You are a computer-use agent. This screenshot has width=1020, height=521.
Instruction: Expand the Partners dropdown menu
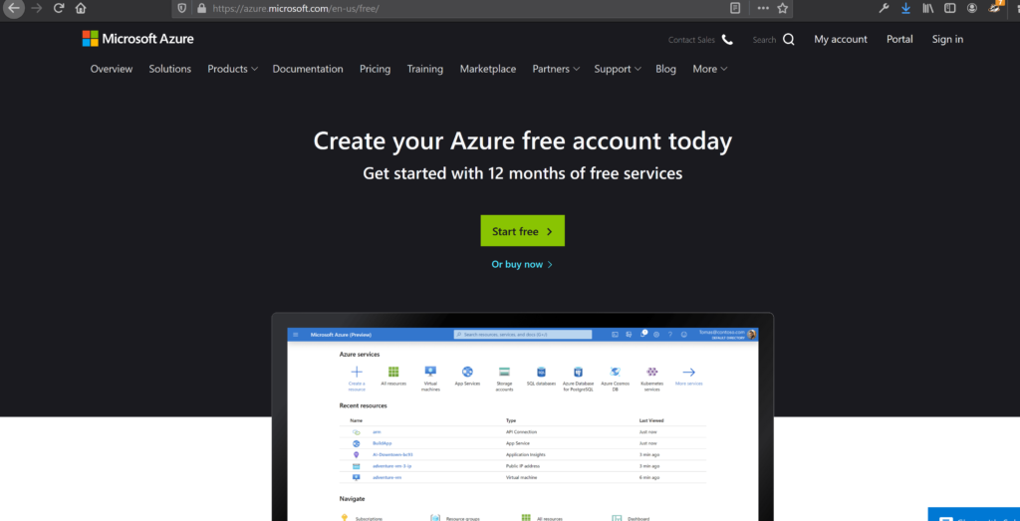[x=556, y=69]
